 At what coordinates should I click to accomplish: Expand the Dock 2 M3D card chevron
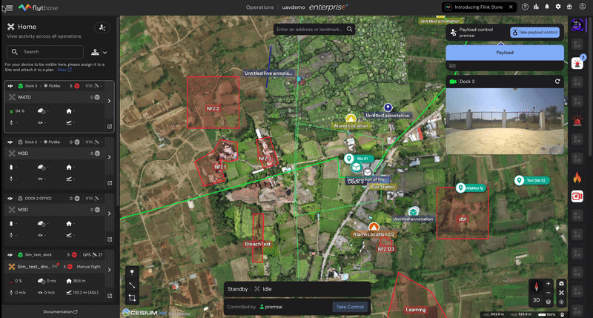tap(109, 157)
